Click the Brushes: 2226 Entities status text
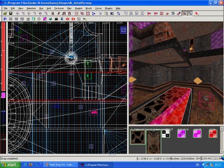This screenshot has height=168, width=224. coord(185,158)
